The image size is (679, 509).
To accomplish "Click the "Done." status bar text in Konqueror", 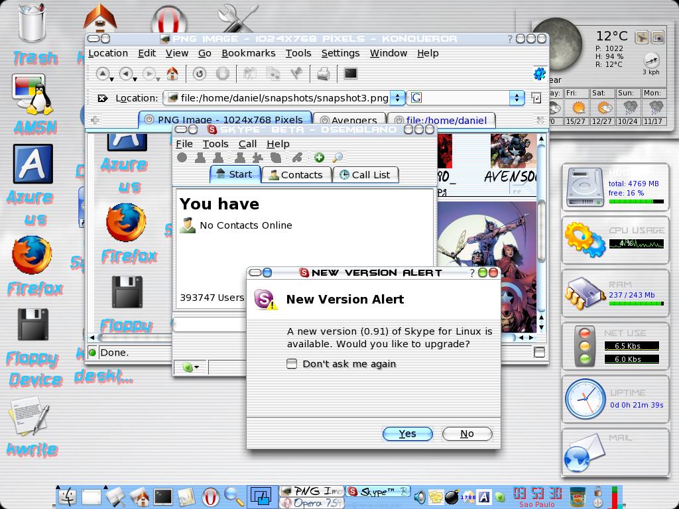I will pos(115,353).
